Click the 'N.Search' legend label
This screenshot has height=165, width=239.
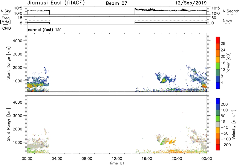coord(231,11)
